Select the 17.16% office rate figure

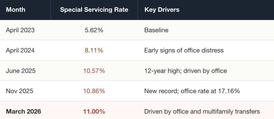point(229,91)
